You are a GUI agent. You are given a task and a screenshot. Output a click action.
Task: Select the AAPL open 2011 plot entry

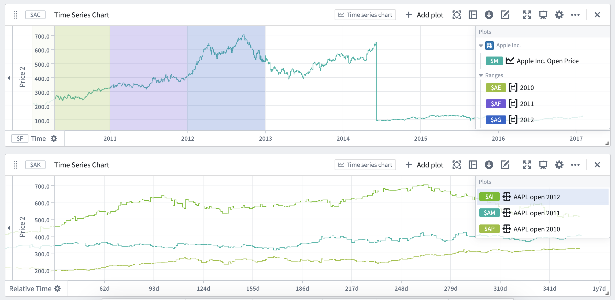coord(542,213)
